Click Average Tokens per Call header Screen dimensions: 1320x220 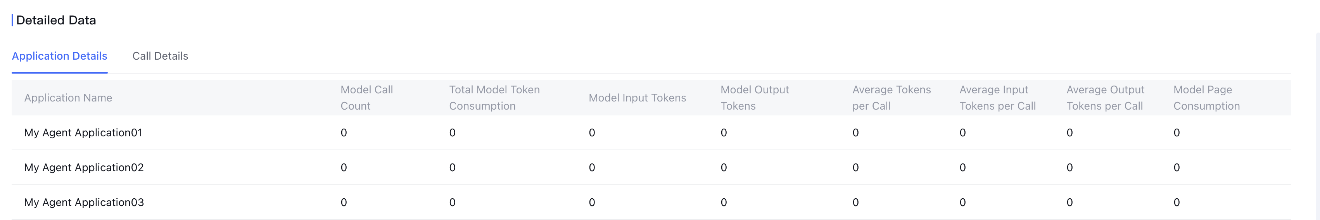tap(891, 98)
